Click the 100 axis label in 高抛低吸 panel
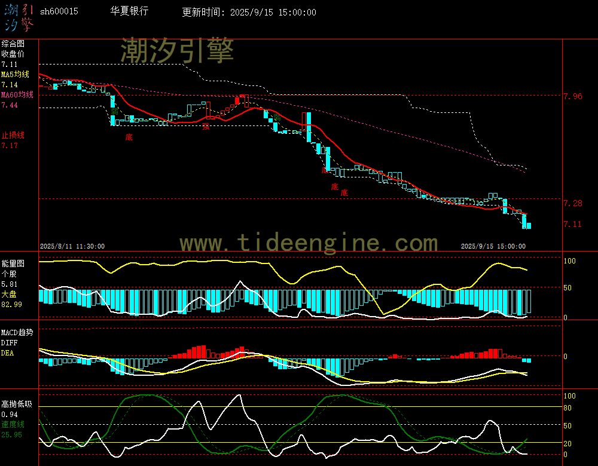 click(x=569, y=396)
